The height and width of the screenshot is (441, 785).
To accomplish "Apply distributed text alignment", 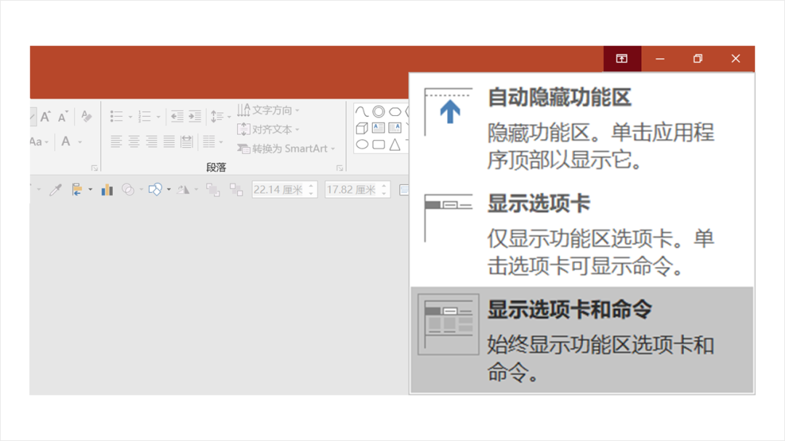I will [187, 142].
